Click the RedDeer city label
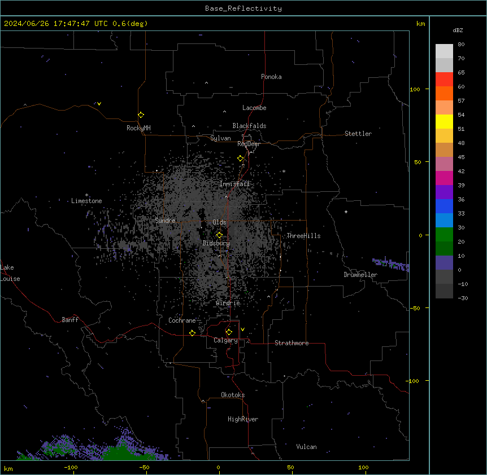Image resolution: width=487 pixels, height=475 pixels. tap(249, 144)
